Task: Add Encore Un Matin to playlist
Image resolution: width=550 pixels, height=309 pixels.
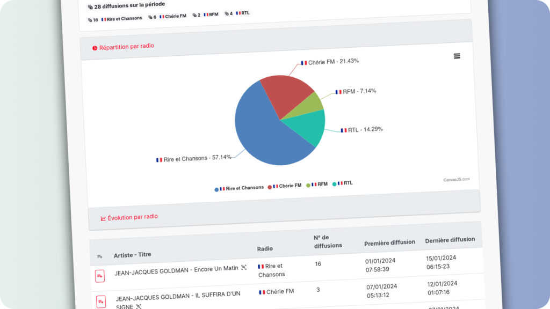Action: (100, 276)
